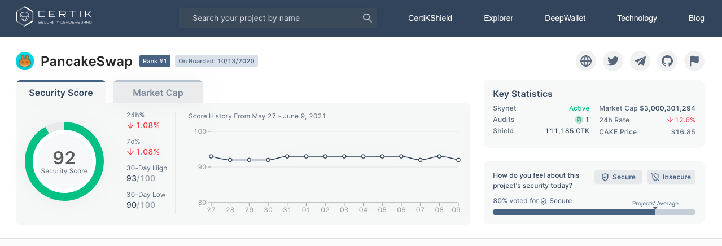Click the PancakeSwap project title

[86, 61]
